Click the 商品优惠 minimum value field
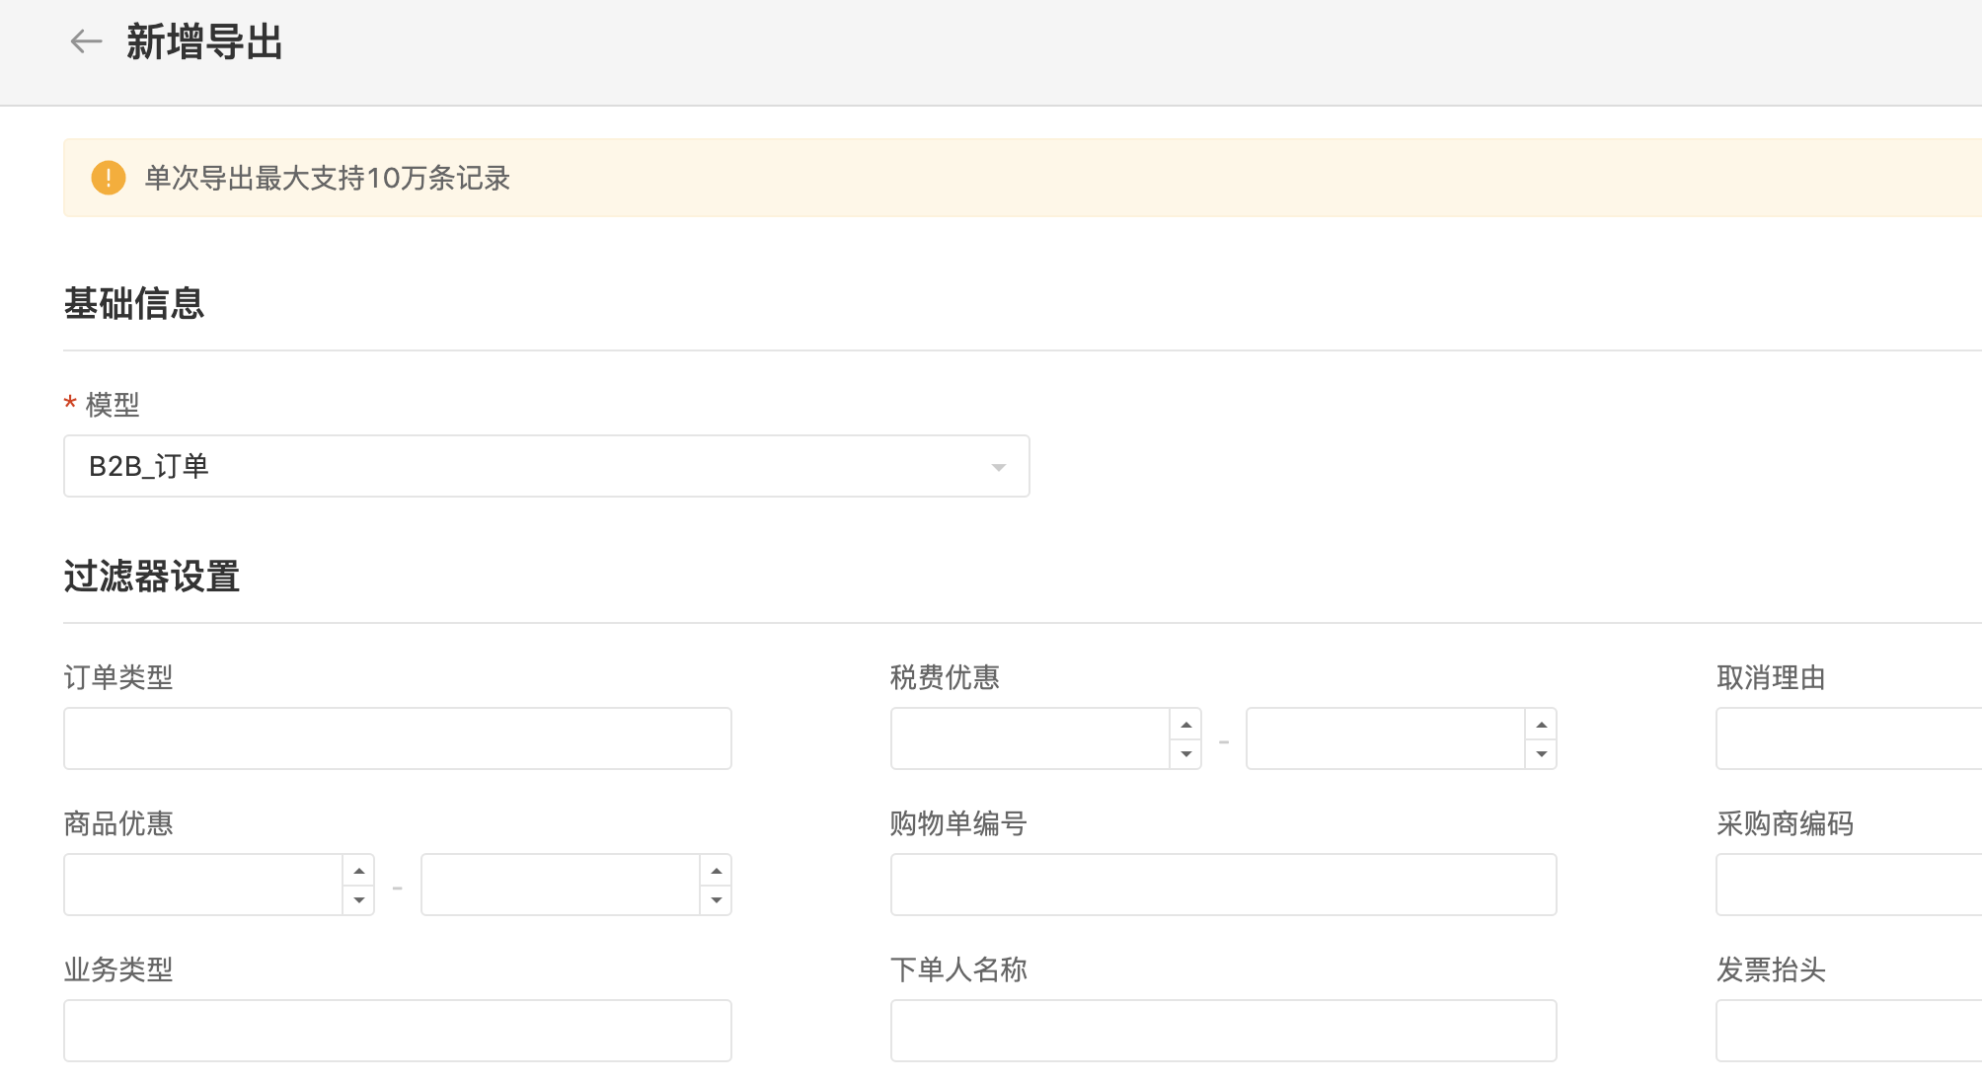The height and width of the screenshot is (1084, 1982). (203, 885)
